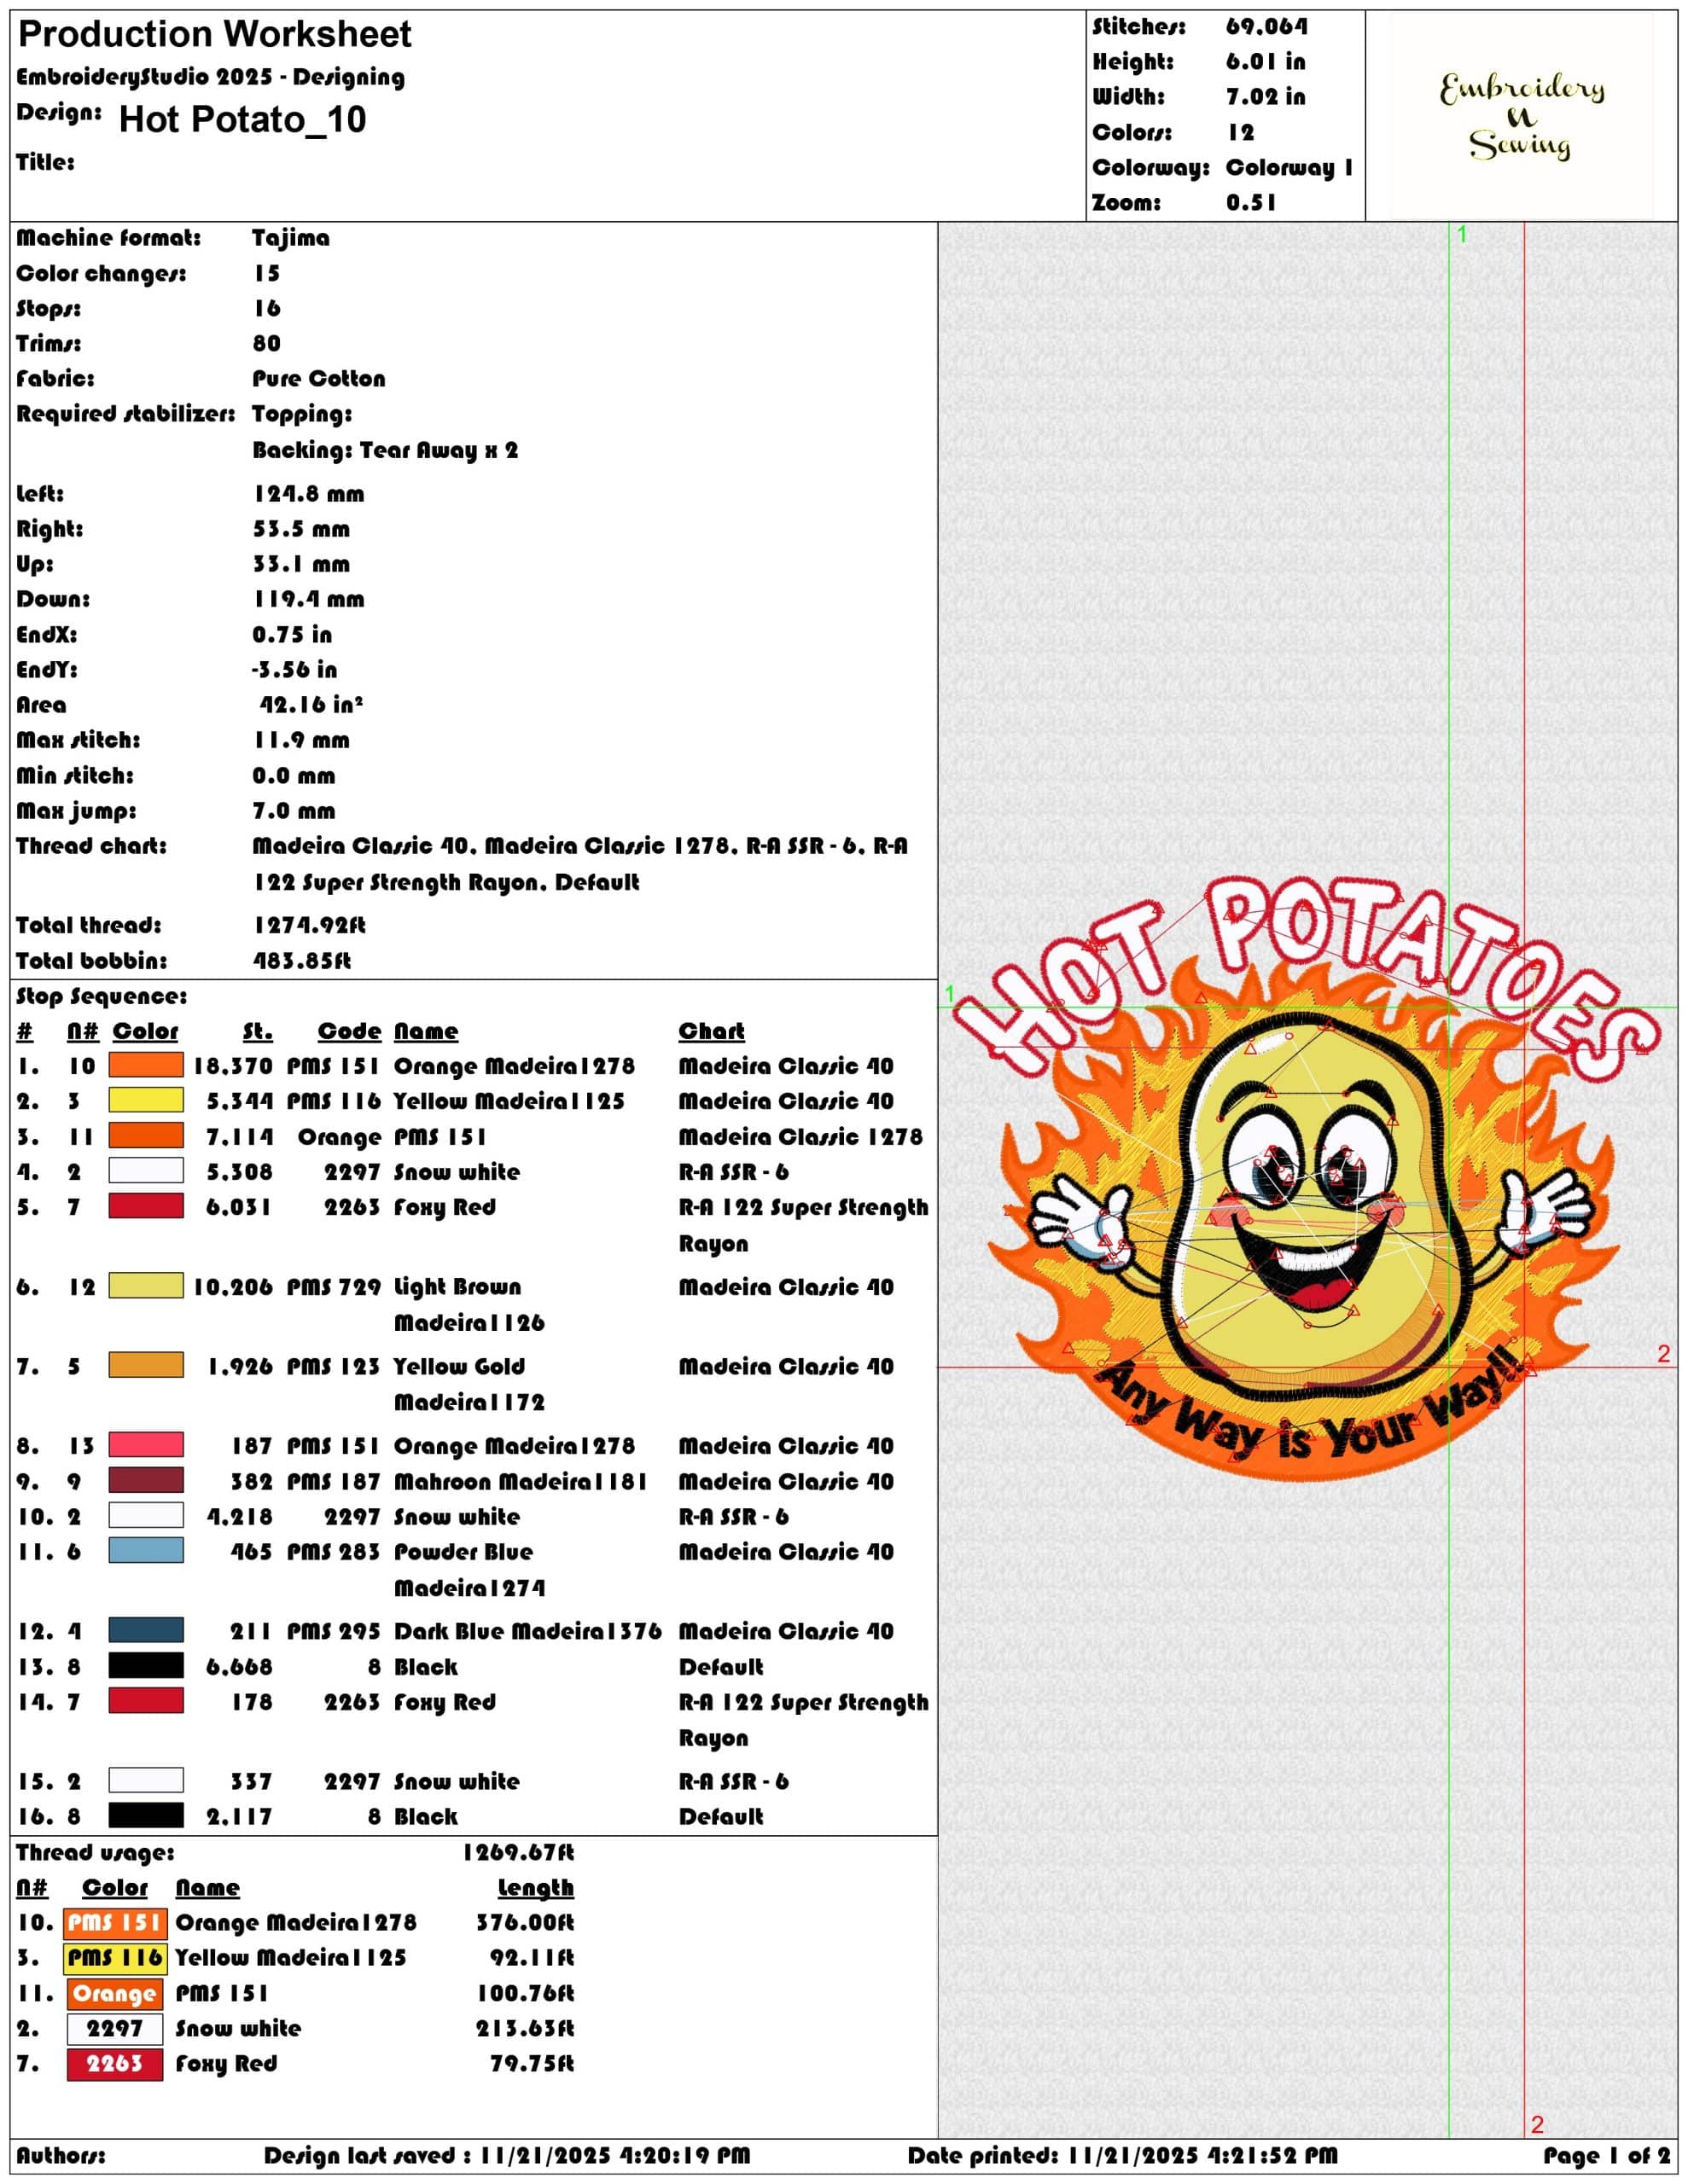
Task: Click the orange swatch in stop row 1
Action: pos(146,1065)
